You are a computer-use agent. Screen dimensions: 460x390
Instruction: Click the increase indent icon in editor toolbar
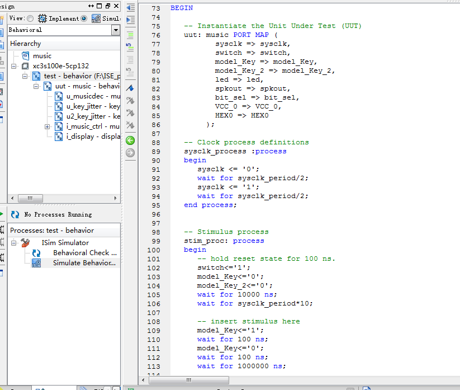coord(130,20)
